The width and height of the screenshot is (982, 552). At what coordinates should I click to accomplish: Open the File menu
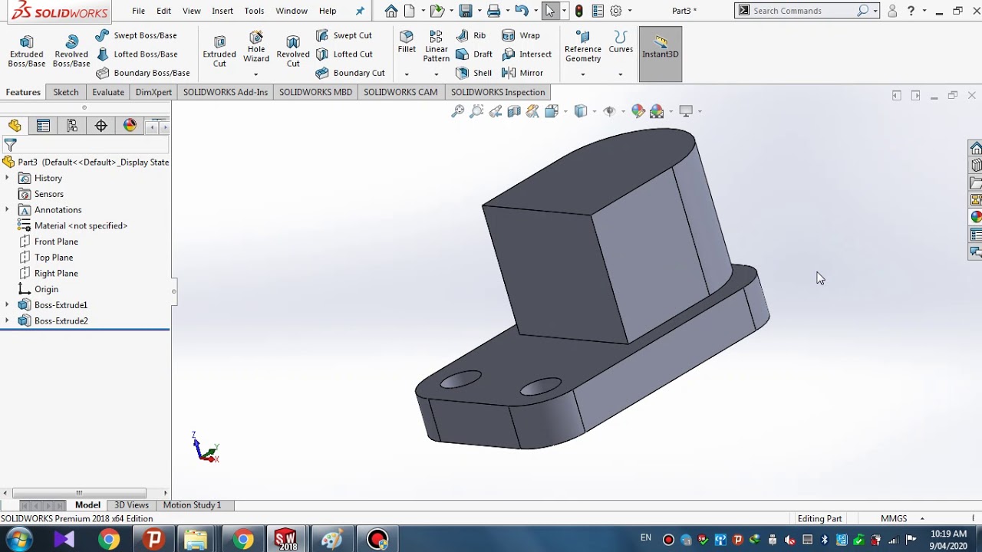coord(138,11)
